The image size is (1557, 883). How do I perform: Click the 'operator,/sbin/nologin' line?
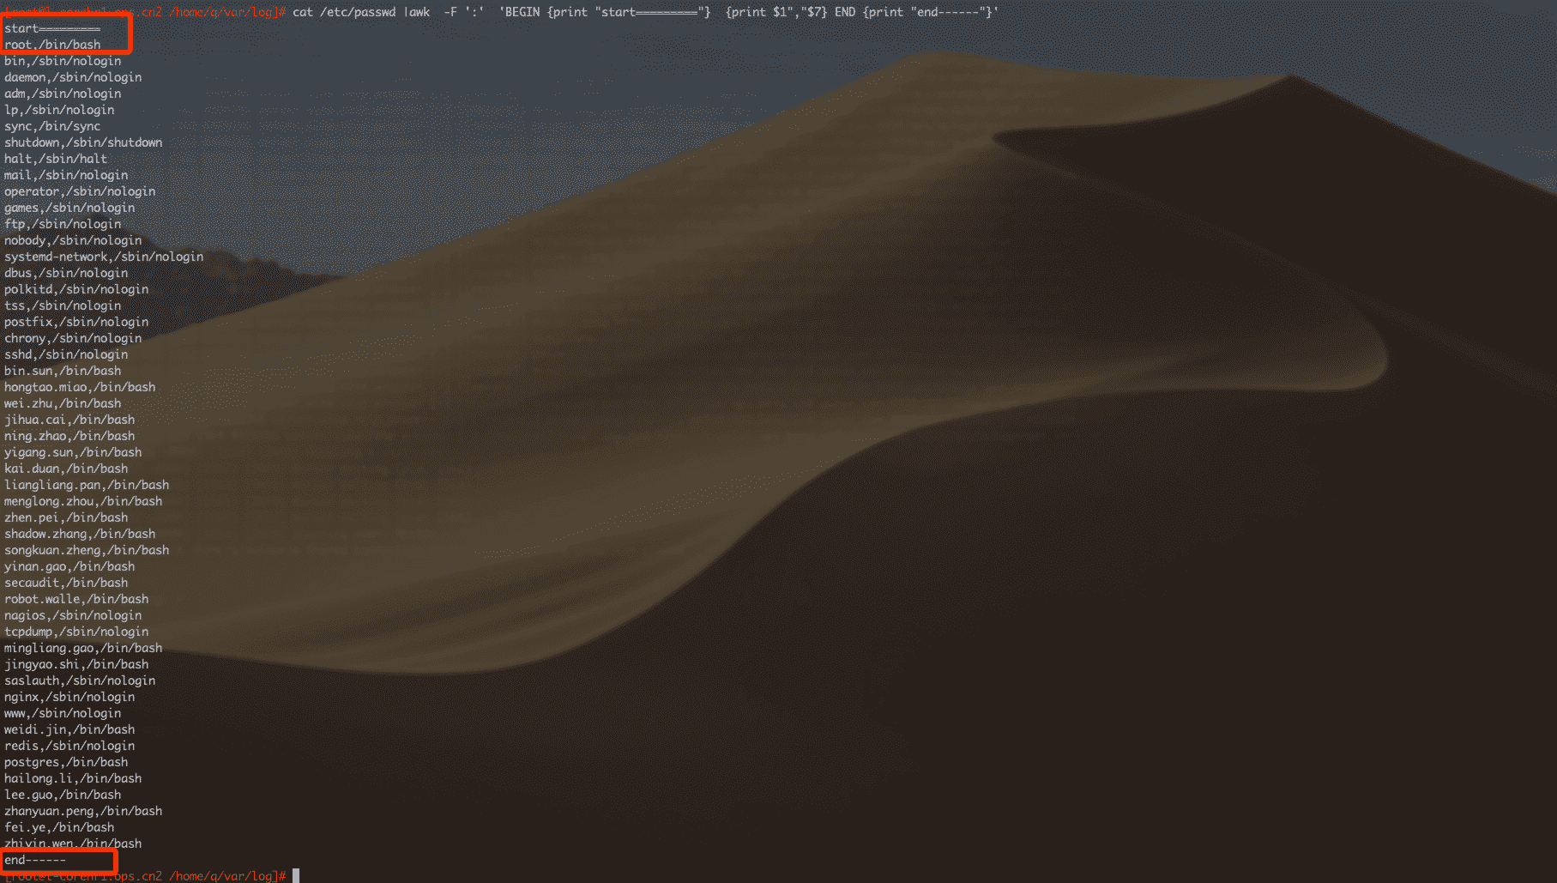(x=80, y=191)
